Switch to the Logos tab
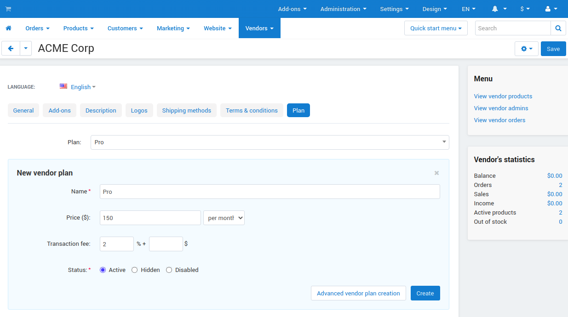 (139, 110)
